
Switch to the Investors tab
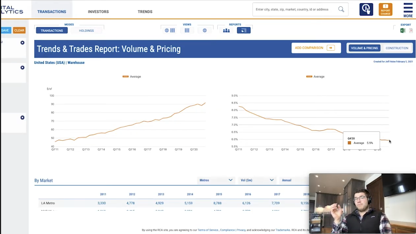tap(98, 11)
